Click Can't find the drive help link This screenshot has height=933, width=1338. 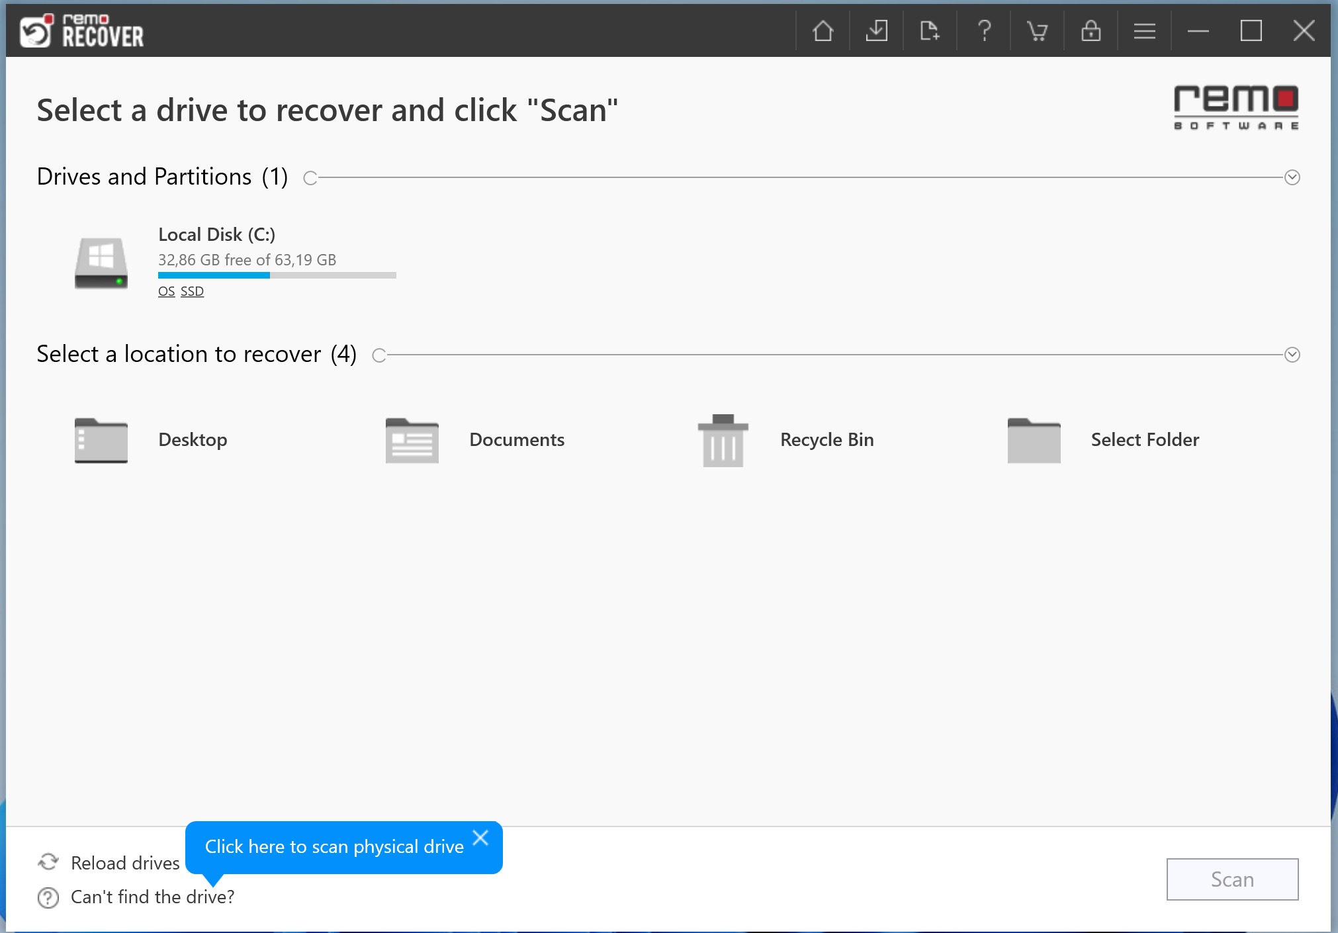click(152, 897)
